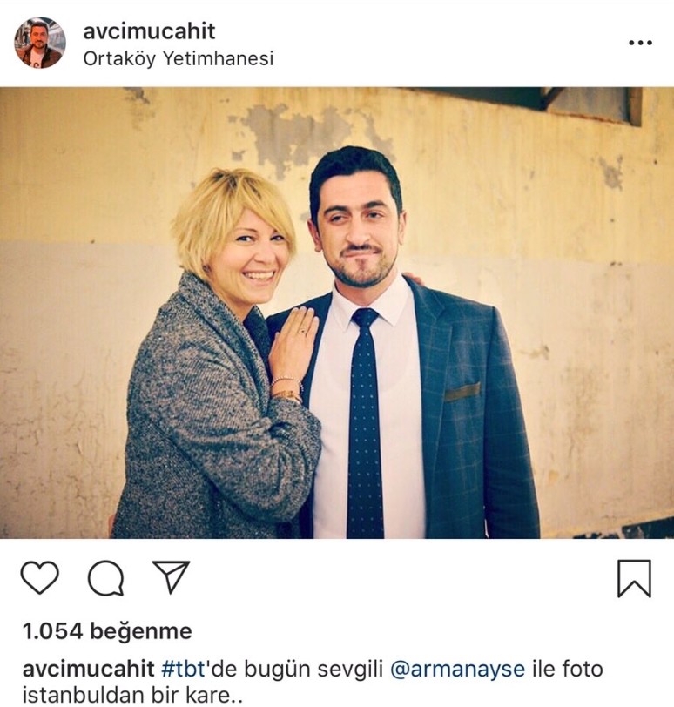The width and height of the screenshot is (674, 707).
Task: Open avcimucahit username in post header
Action: (x=149, y=31)
